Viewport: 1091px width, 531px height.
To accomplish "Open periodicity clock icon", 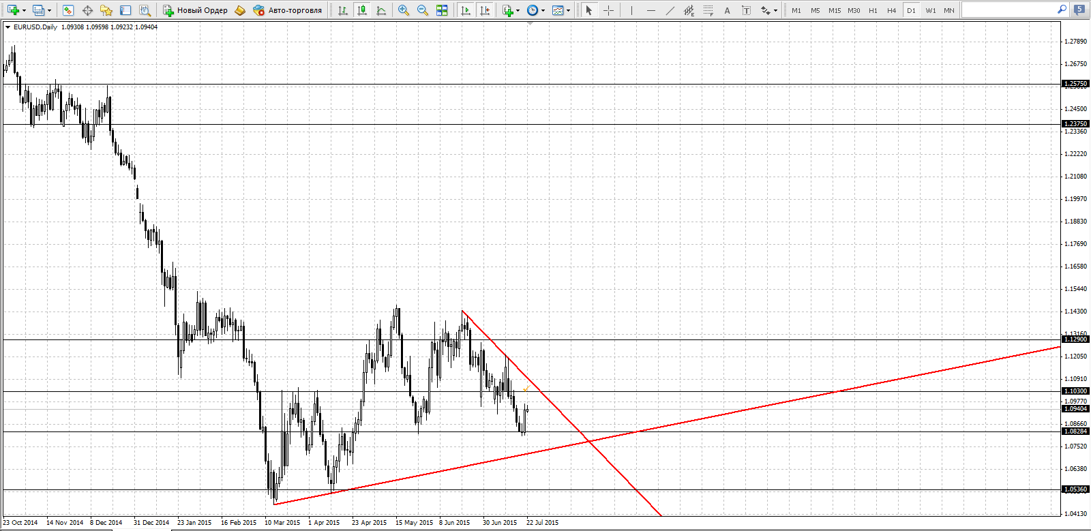I will coord(533,10).
